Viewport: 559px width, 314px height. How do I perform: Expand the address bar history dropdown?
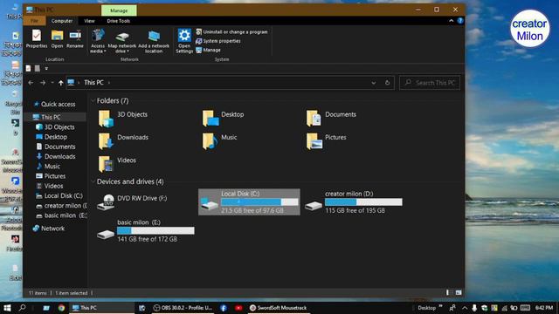(x=373, y=83)
